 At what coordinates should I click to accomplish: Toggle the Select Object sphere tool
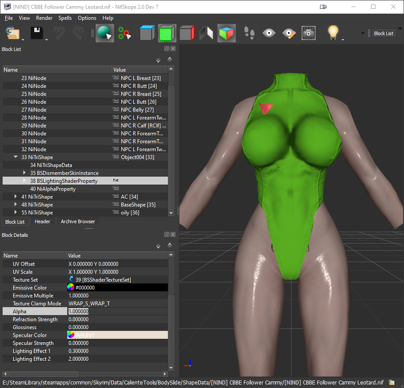point(105,33)
